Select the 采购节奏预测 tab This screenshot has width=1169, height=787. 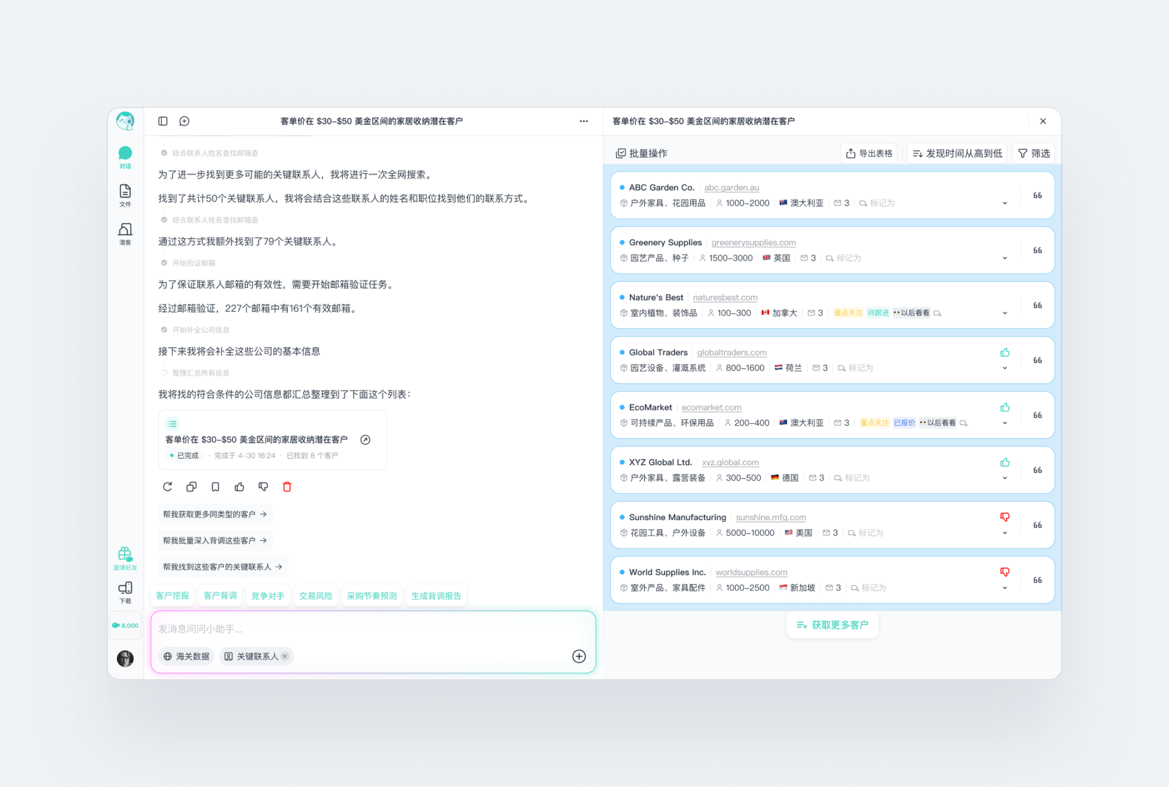[372, 596]
